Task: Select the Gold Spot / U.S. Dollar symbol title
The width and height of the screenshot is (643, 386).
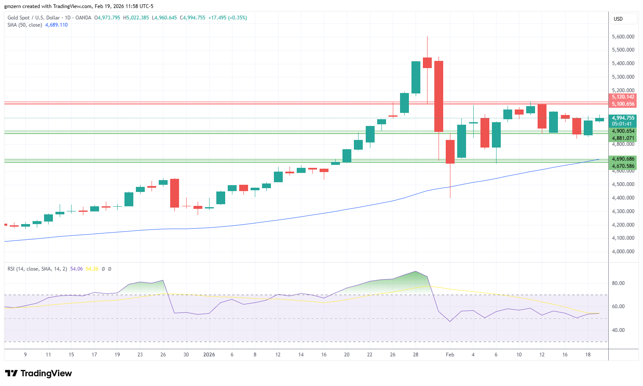Action: [x=34, y=18]
